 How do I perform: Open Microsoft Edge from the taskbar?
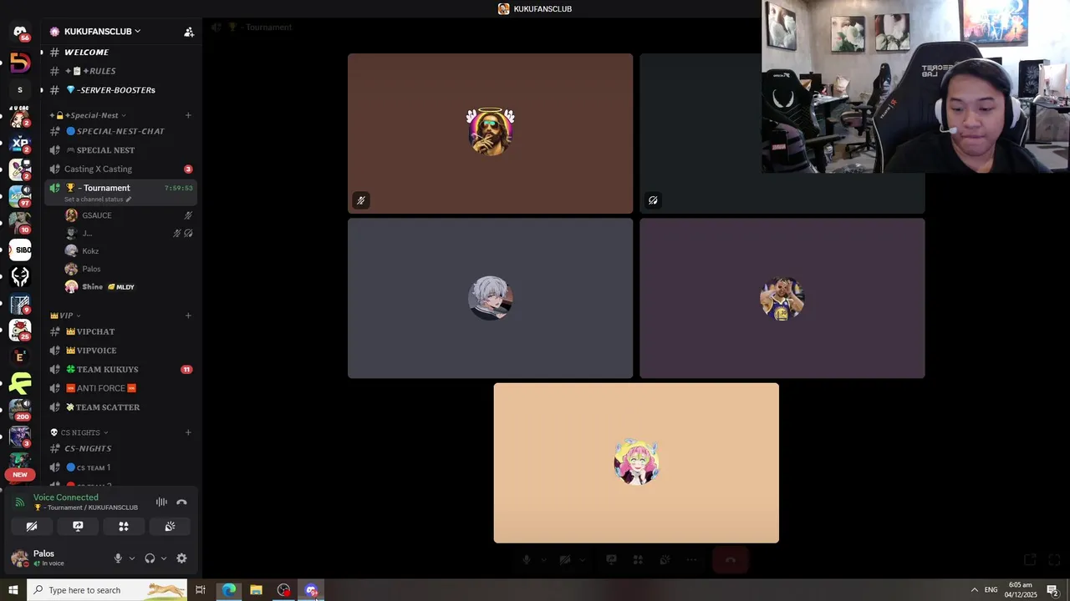[228, 590]
